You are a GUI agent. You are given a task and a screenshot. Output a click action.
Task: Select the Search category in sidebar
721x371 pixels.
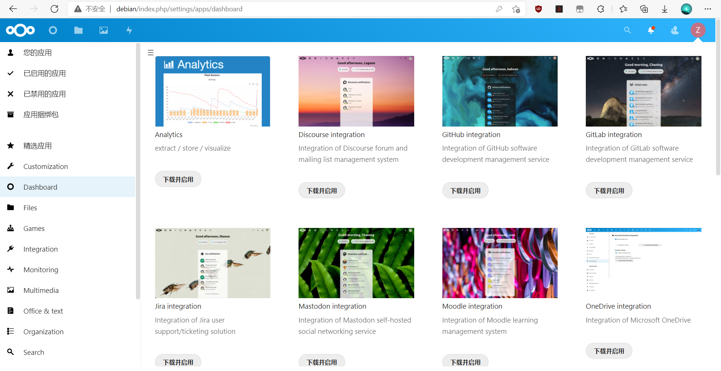point(68,352)
